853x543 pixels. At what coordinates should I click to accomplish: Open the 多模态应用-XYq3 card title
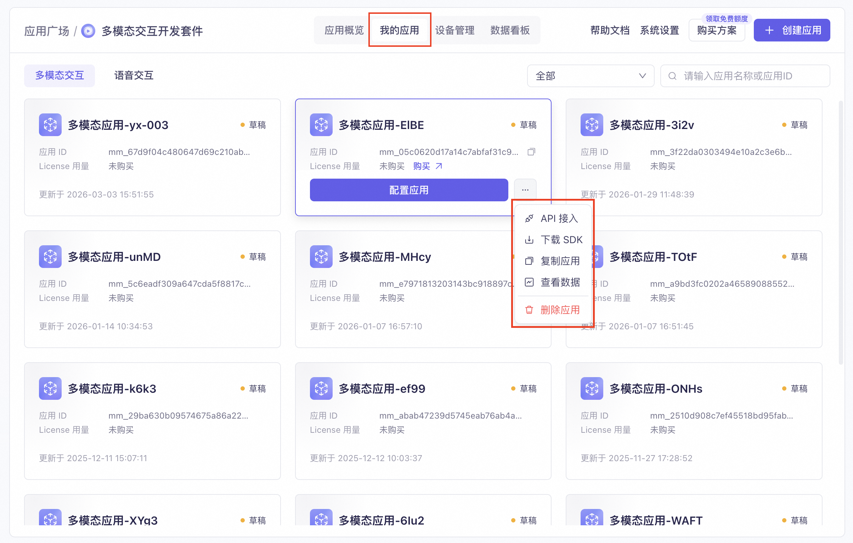(113, 520)
